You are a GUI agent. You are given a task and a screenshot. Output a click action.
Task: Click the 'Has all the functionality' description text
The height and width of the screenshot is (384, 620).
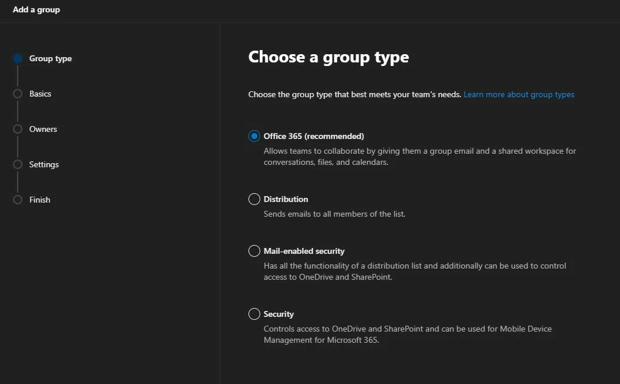coord(415,272)
